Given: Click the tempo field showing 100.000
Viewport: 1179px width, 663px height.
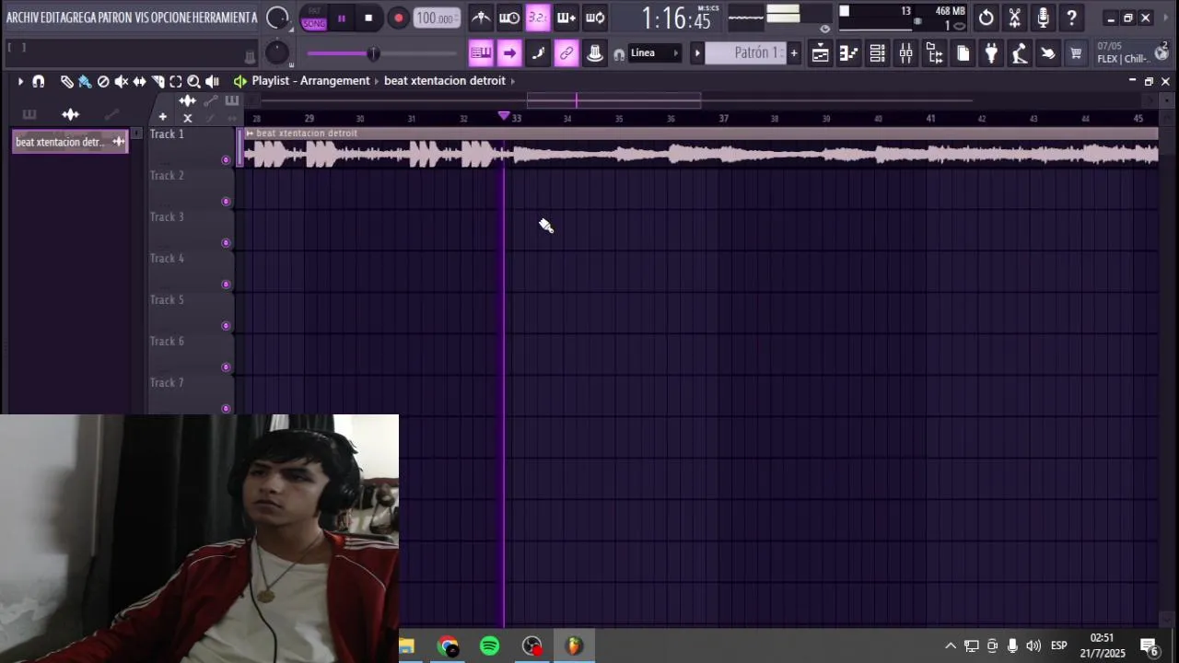Looking at the screenshot, I should click(x=437, y=18).
